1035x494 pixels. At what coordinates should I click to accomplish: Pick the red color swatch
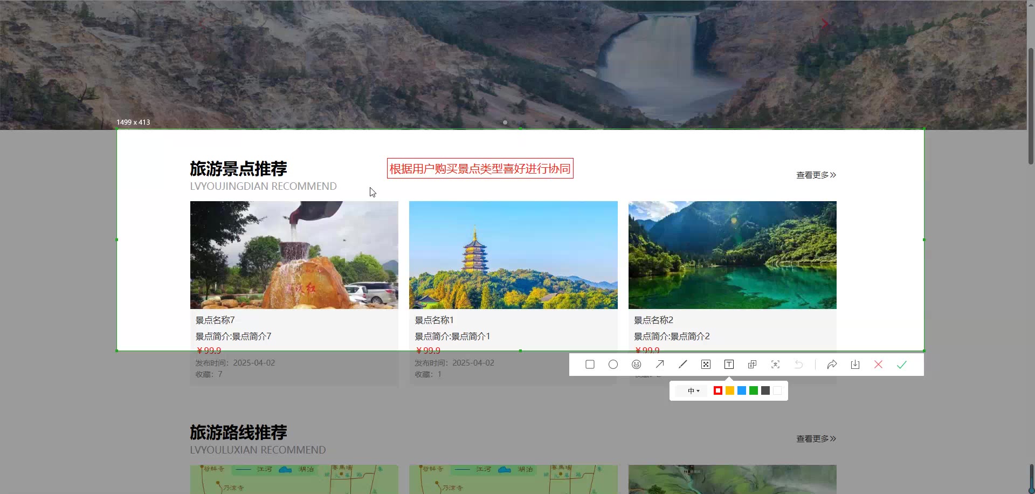717,390
